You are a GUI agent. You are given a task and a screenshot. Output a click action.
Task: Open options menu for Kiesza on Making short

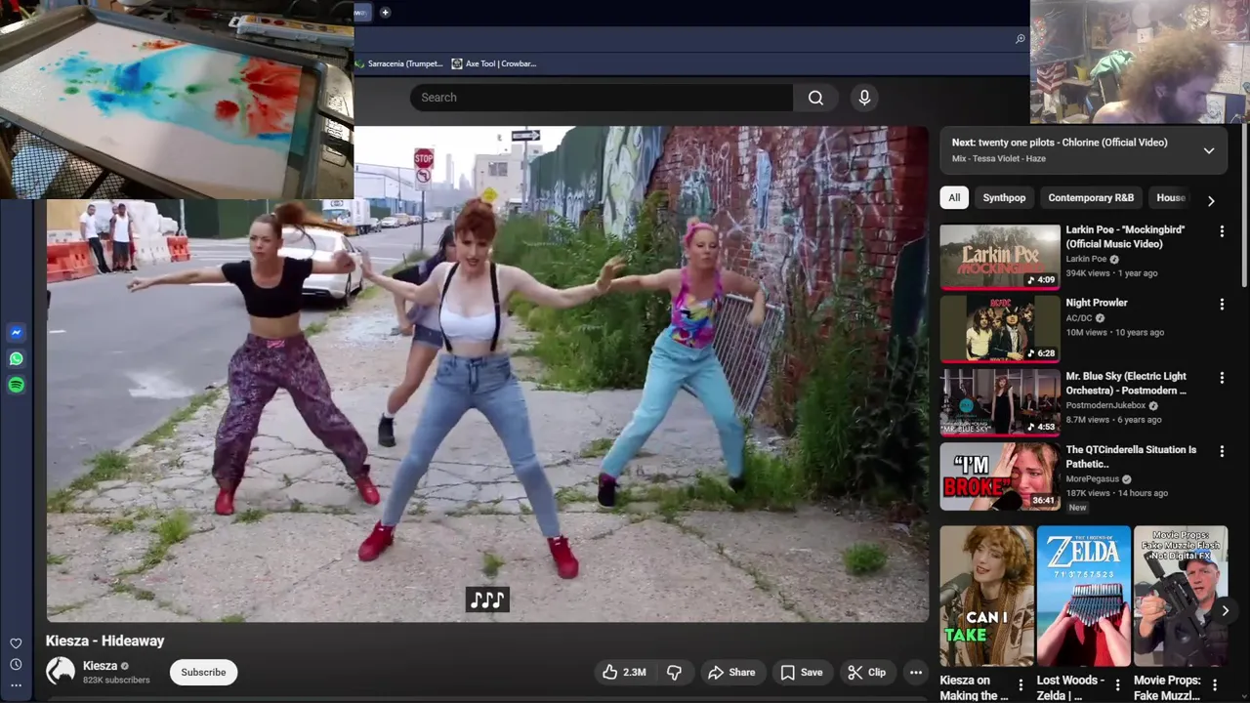(1021, 684)
